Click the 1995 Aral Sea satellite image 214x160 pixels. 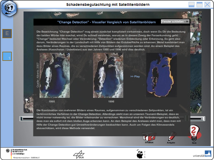pyautogui.click(x=55, y=75)
